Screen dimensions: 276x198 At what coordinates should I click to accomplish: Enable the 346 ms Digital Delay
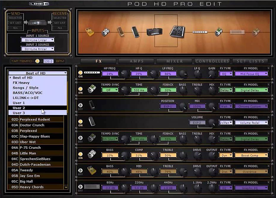(x=80, y=138)
